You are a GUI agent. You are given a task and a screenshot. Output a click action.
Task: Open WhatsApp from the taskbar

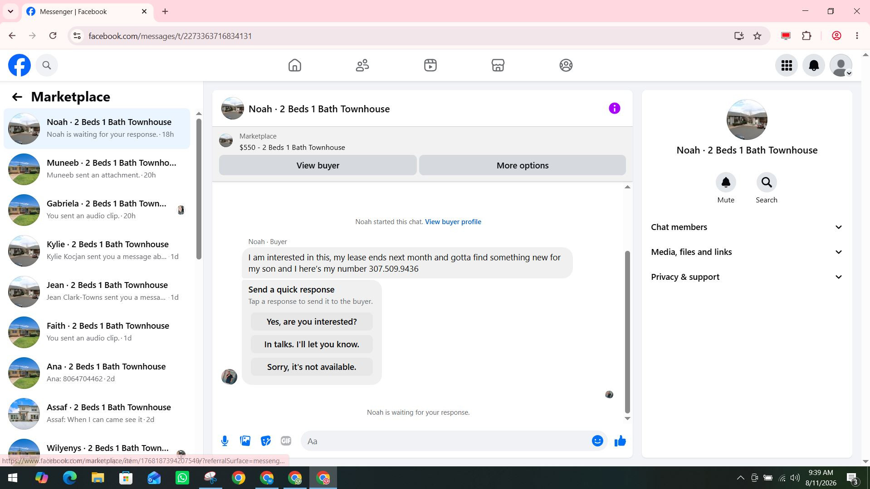pyautogui.click(x=182, y=478)
